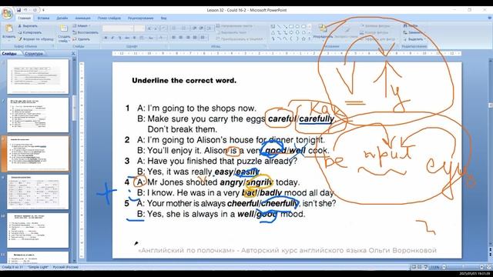Save the presentation from Quick Access toolbar

[18, 10]
